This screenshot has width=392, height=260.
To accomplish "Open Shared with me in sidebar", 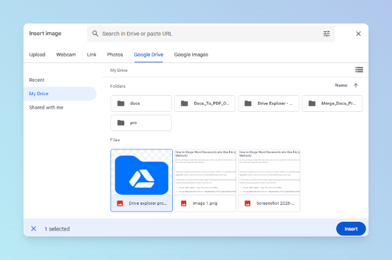I will (46, 108).
